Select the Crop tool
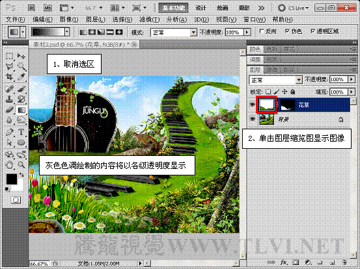Viewport: 360px width, 269px height. [x=9, y=77]
